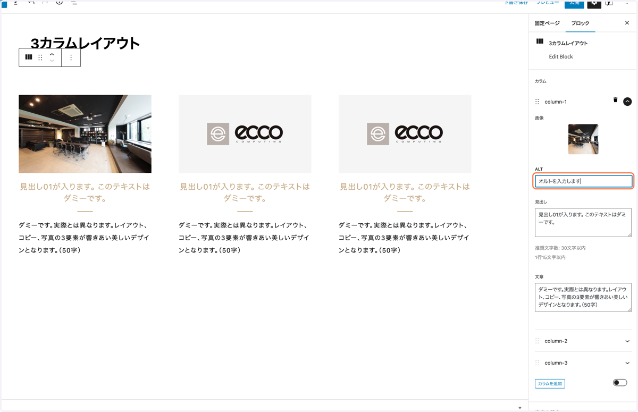This screenshot has height=412, width=638.
Task: Click the column-3 drag handle in sidebar
Action: (x=537, y=363)
